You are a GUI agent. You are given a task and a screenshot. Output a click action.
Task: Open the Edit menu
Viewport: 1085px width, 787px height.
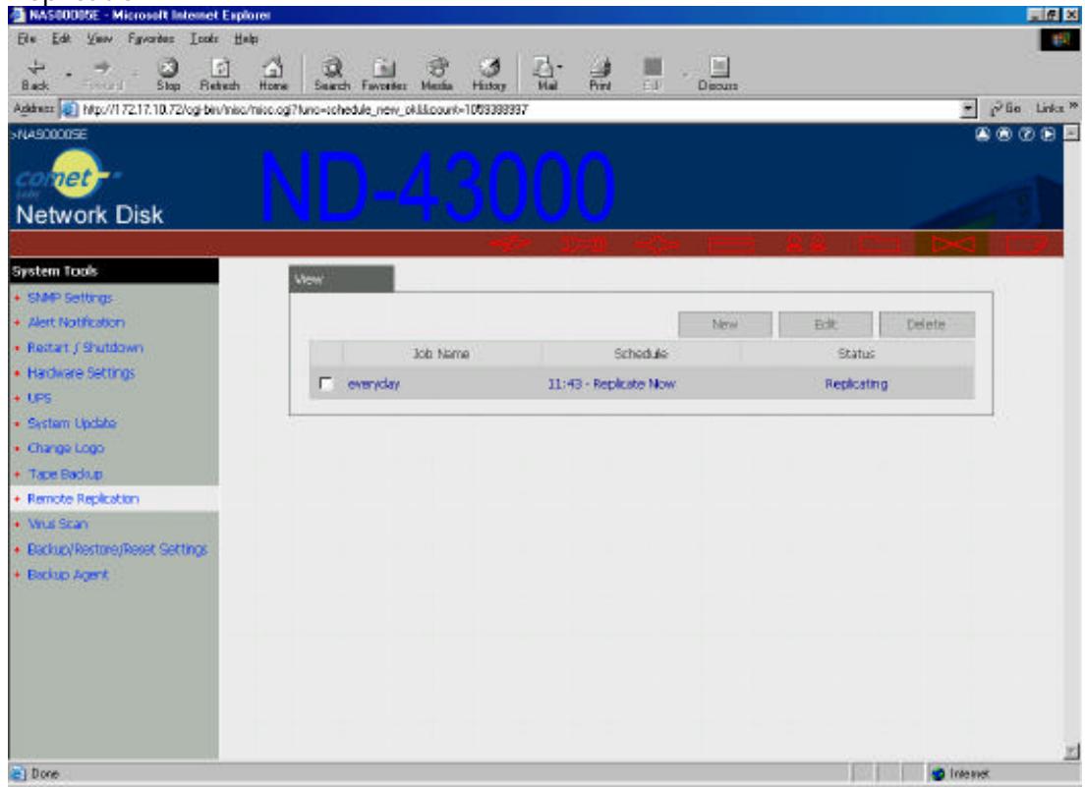coord(62,38)
